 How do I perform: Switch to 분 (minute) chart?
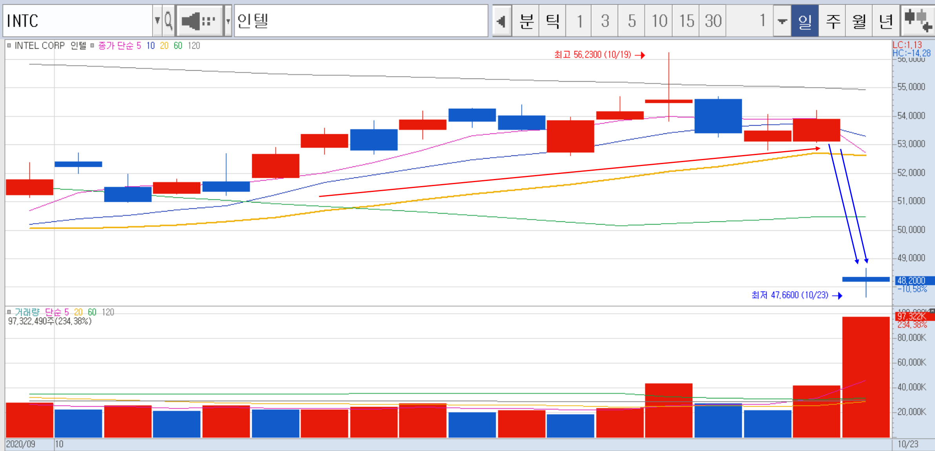pos(526,21)
